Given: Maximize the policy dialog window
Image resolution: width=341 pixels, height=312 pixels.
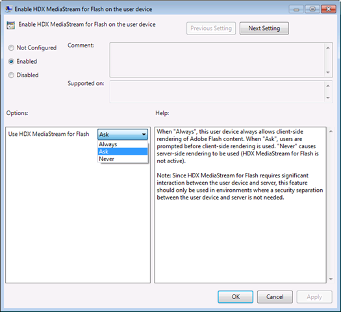Looking at the screenshot, I should [312, 9].
